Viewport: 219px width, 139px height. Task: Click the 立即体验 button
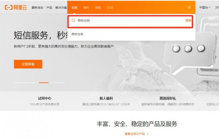pyautogui.click(x=28, y=64)
